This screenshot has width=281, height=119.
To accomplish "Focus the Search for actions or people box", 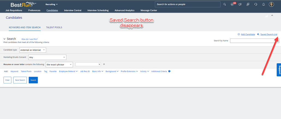I will (x=188, y=4).
